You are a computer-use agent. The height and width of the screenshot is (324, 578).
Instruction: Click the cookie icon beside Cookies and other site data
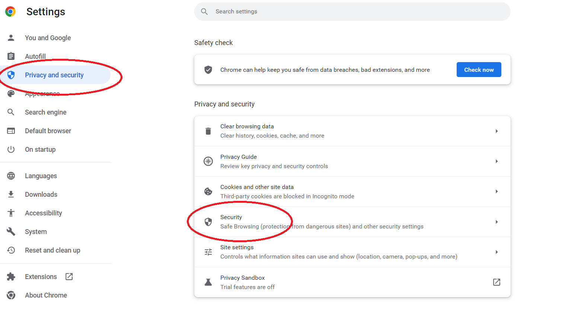[208, 191]
